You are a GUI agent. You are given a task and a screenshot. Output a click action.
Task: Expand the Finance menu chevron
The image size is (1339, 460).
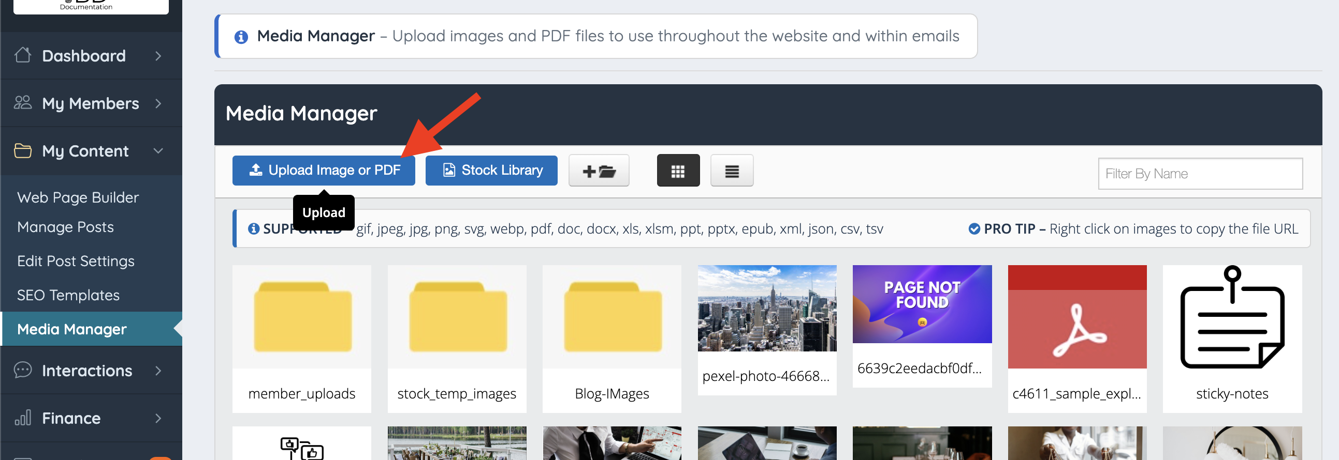[x=158, y=419]
